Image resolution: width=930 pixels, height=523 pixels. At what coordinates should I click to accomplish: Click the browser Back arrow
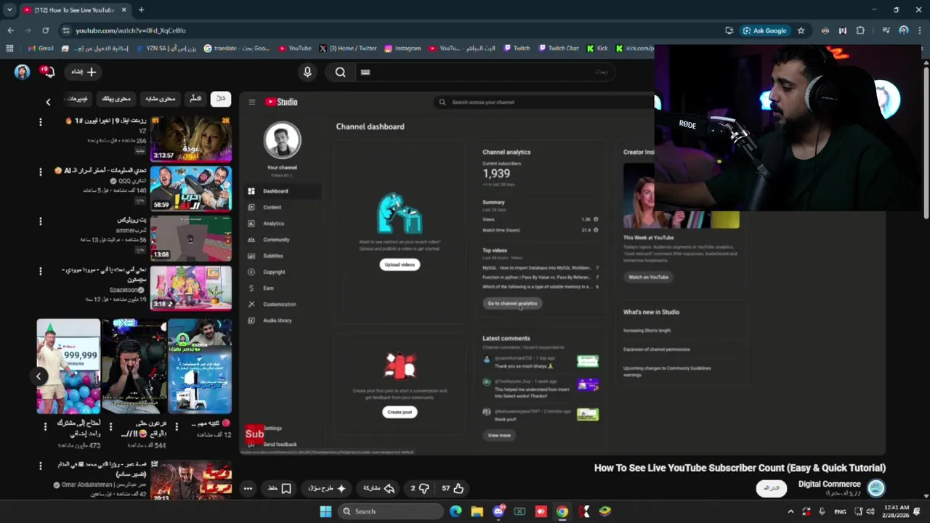10,31
